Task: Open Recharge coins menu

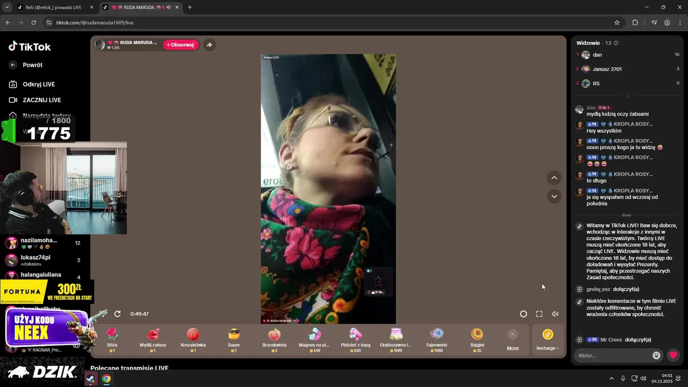Action: [x=547, y=340]
